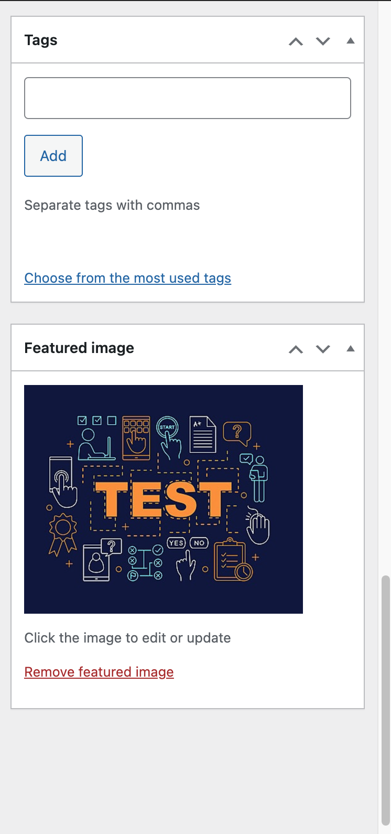
Task: Click the Add tag button
Action: 53,156
